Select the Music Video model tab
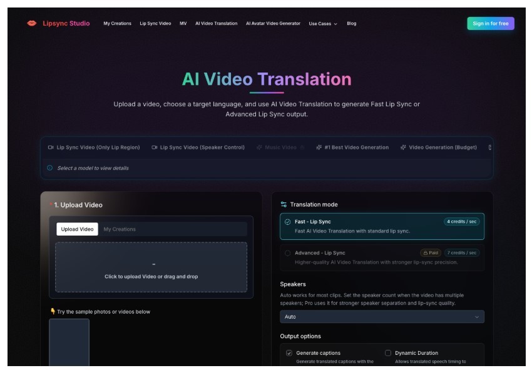 280,147
